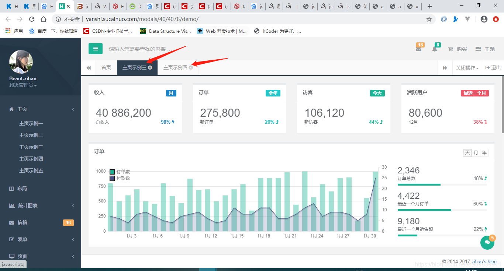Open the 布局 sidebar item
This screenshot has width=504, height=271.
click(41, 189)
